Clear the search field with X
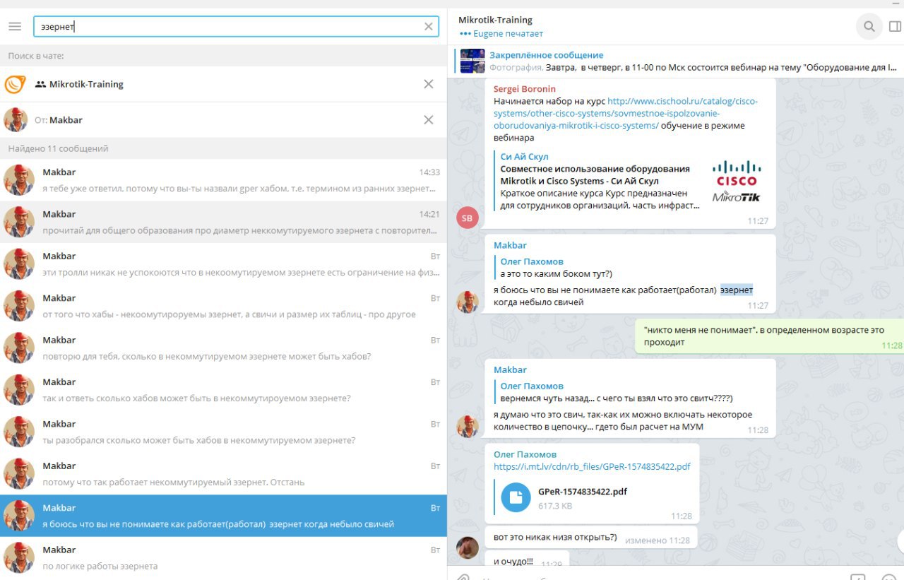This screenshot has height=580, width=904. coord(428,27)
